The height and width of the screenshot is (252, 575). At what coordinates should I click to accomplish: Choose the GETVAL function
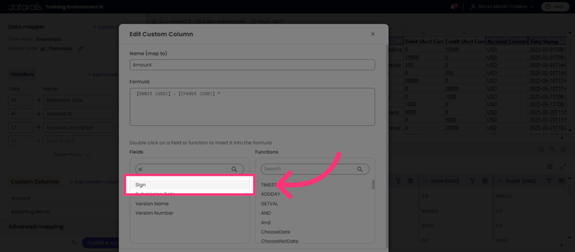[269, 204]
